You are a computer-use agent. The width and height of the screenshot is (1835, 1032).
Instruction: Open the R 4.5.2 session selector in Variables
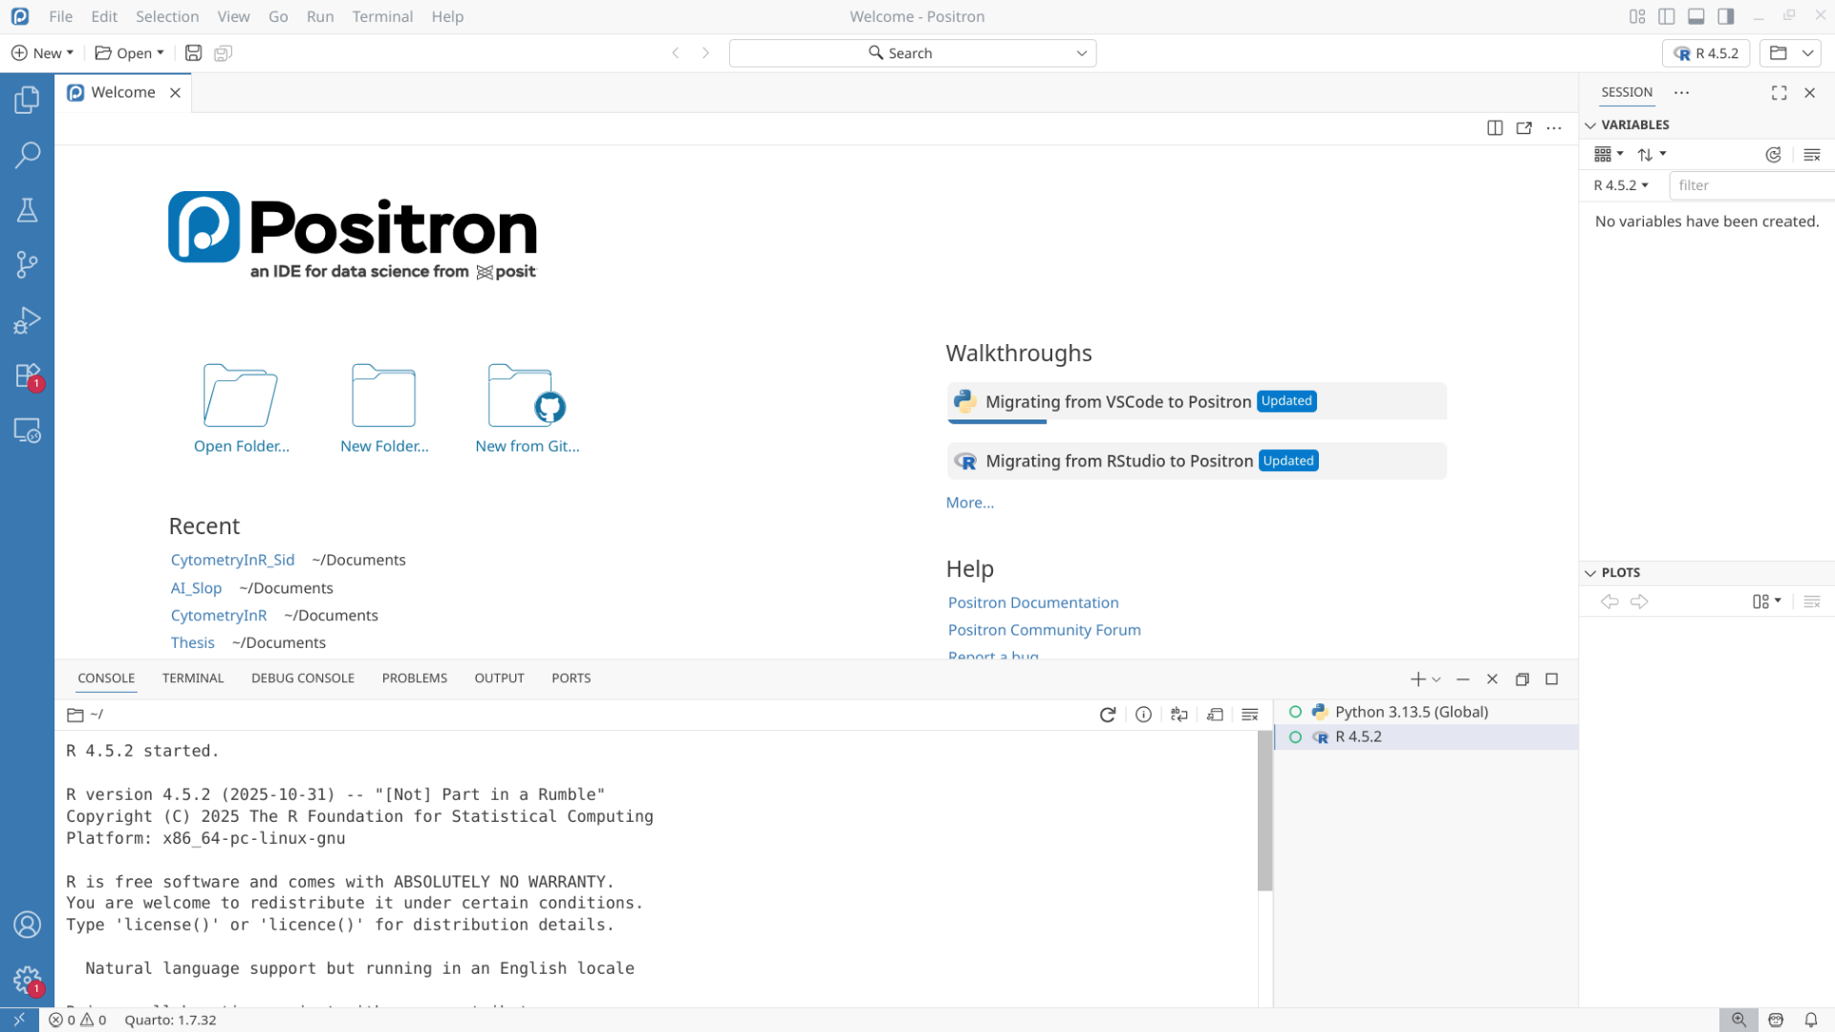(x=1621, y=185)
